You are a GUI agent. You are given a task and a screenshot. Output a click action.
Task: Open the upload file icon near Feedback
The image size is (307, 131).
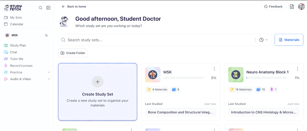coord(292,7)
